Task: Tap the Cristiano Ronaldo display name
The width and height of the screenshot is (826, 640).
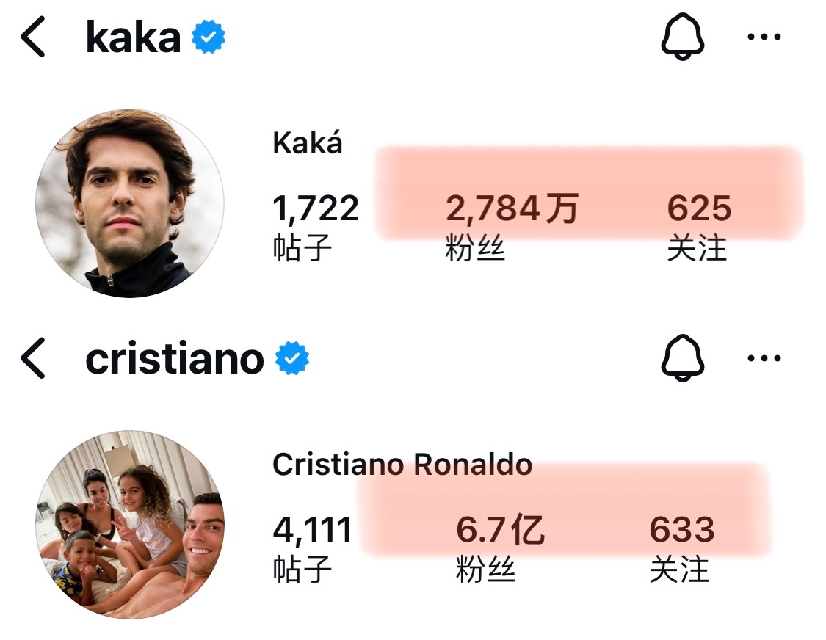Action: 402,464
